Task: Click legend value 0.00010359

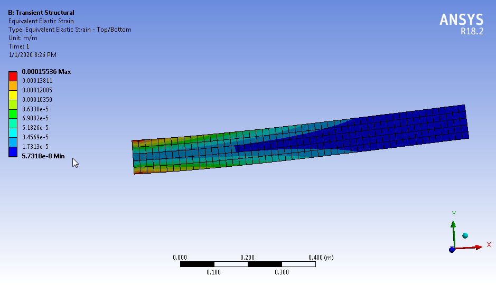Action: point(37,100)
